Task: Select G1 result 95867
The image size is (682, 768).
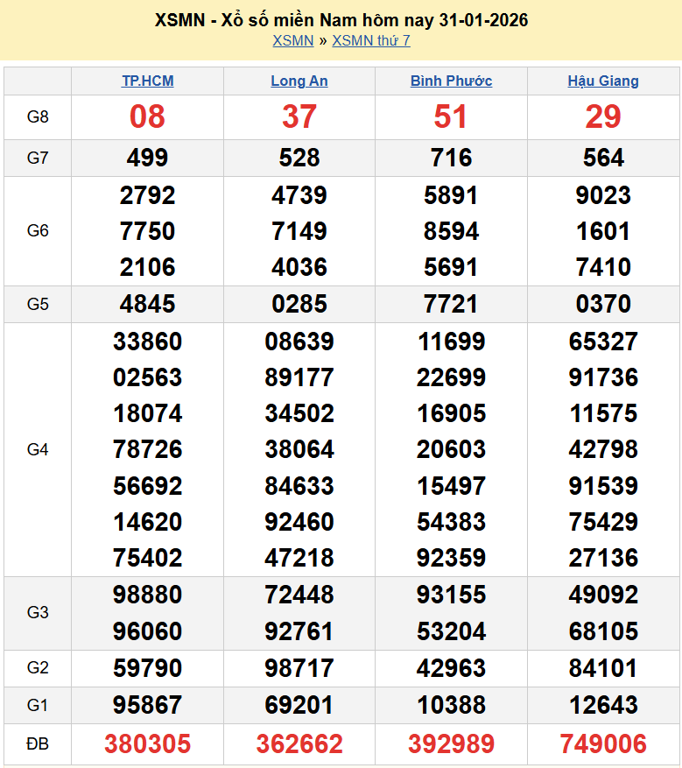Action: pyautogui.click(x=147, y=705)
